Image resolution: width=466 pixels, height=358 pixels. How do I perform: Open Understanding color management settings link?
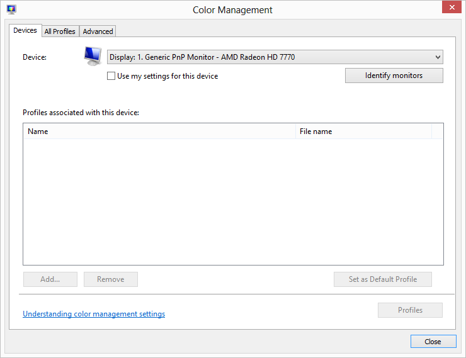click(x=94, y=314)
